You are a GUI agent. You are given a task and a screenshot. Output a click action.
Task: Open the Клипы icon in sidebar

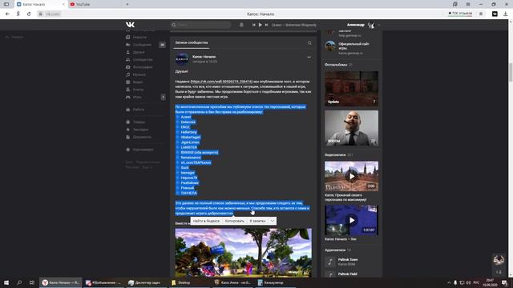[x=128, y=90]
